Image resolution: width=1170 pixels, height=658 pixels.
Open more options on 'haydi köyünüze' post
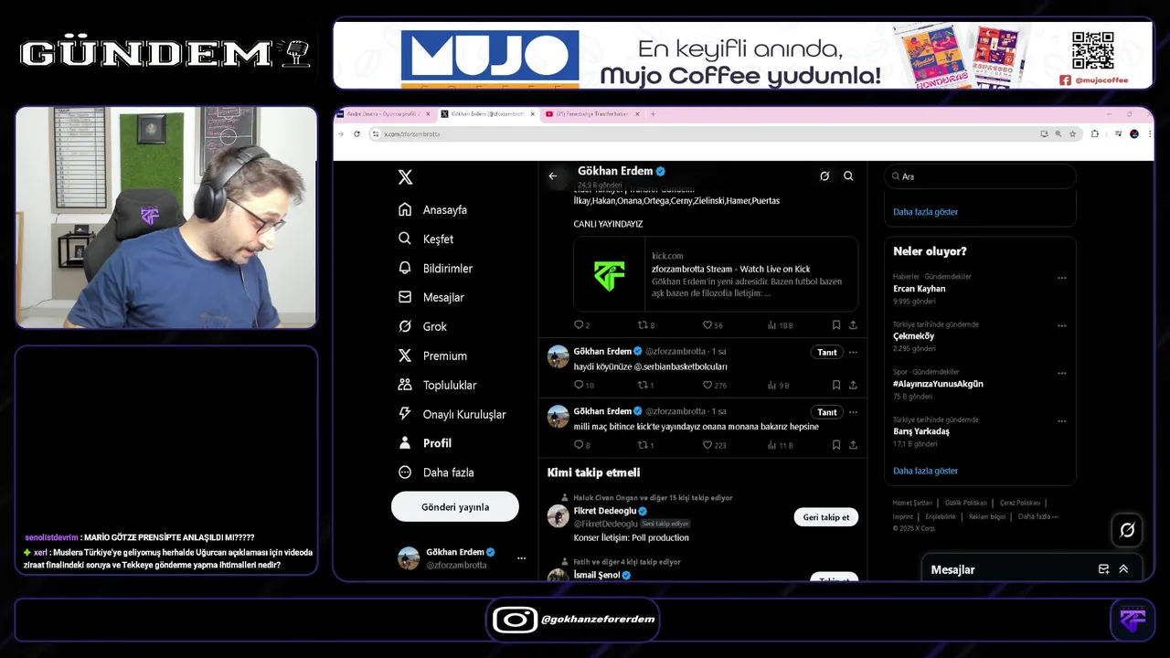tap(853, 353)
